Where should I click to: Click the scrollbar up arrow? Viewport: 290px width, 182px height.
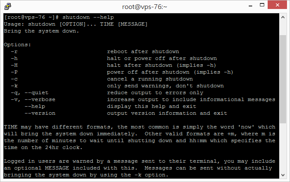(x=283, y=17)
